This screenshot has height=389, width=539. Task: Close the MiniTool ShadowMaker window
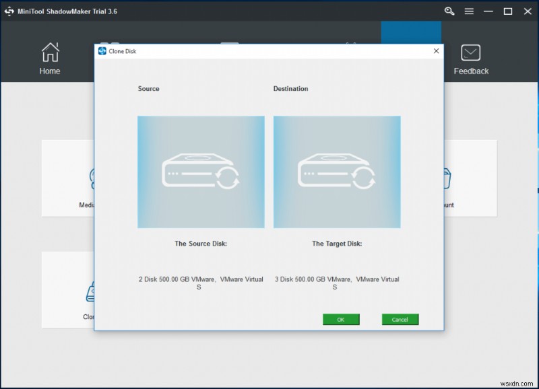click(528, 11)
